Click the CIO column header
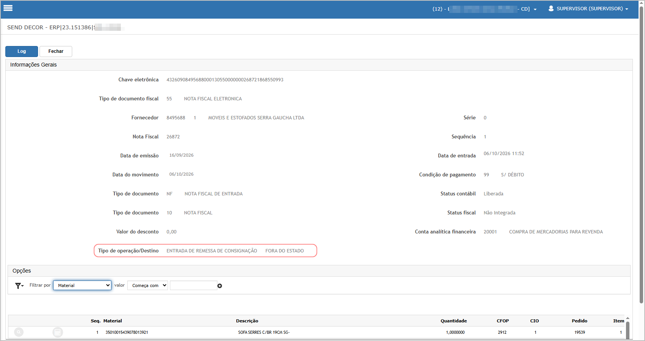The height and width of the screenshot is (341, 645). pyautogui.click(x=534, y=321)
